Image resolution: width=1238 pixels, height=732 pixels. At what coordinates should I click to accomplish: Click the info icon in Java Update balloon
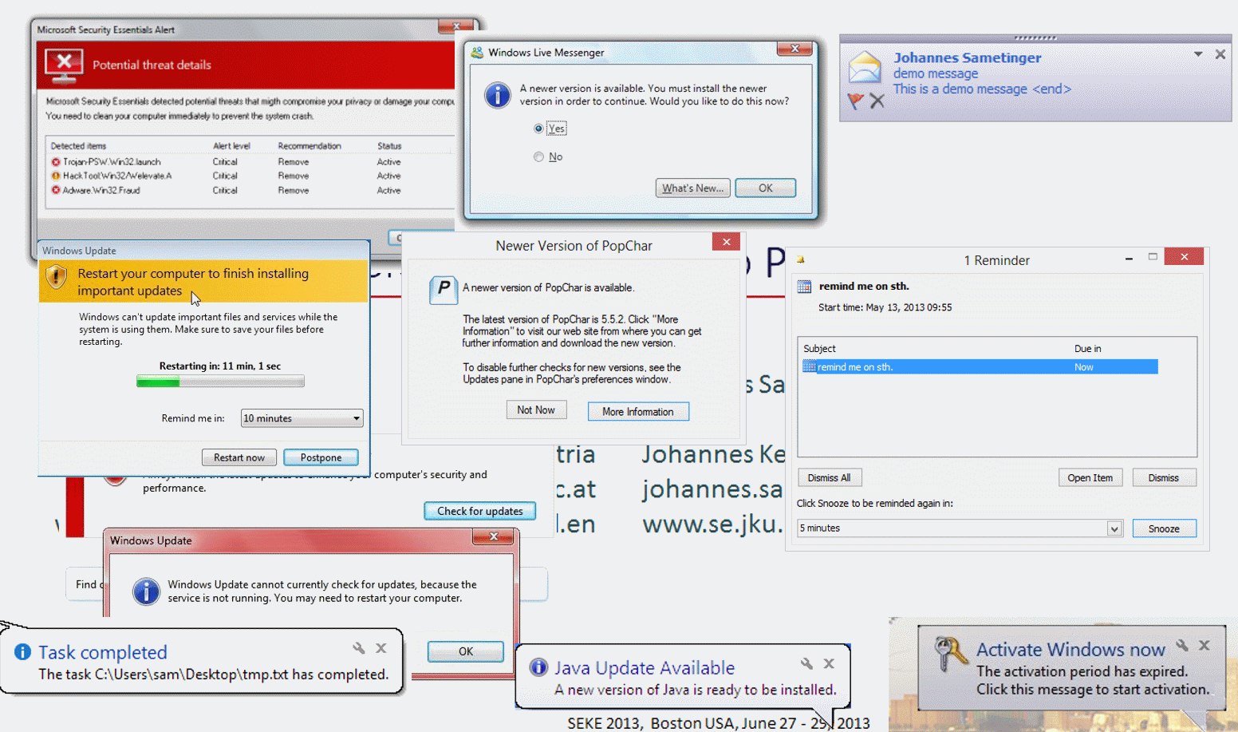click(x=538, y=667)
